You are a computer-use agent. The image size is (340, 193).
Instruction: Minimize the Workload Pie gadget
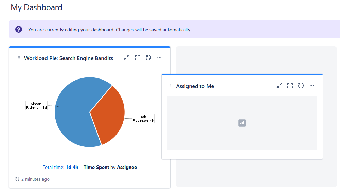(127, 58)
